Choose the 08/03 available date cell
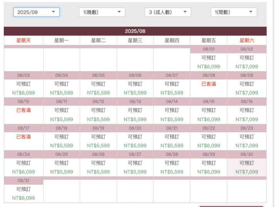 [24, 88]
